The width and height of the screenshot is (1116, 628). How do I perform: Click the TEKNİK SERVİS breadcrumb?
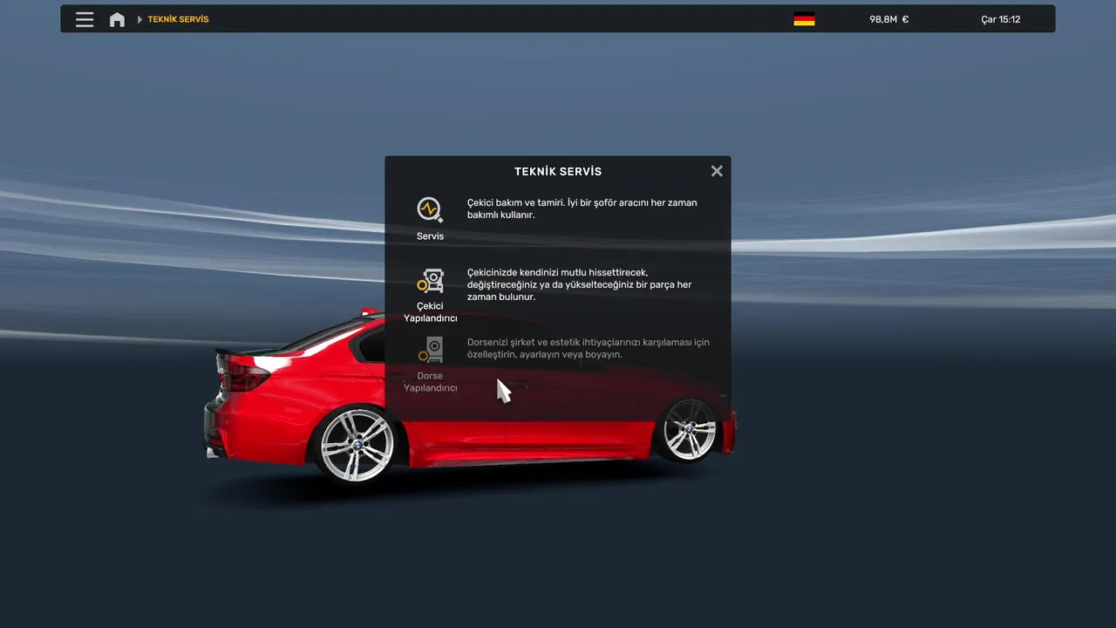178,19
